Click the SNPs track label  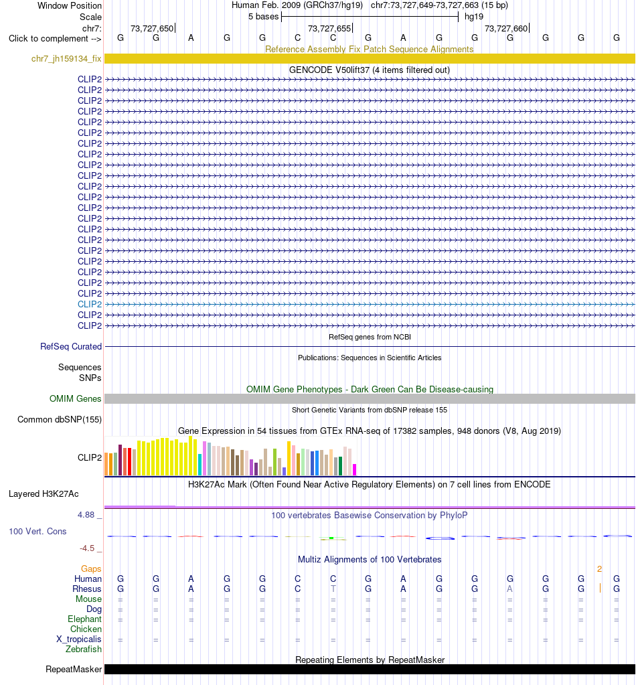click(x=90, y=378)
